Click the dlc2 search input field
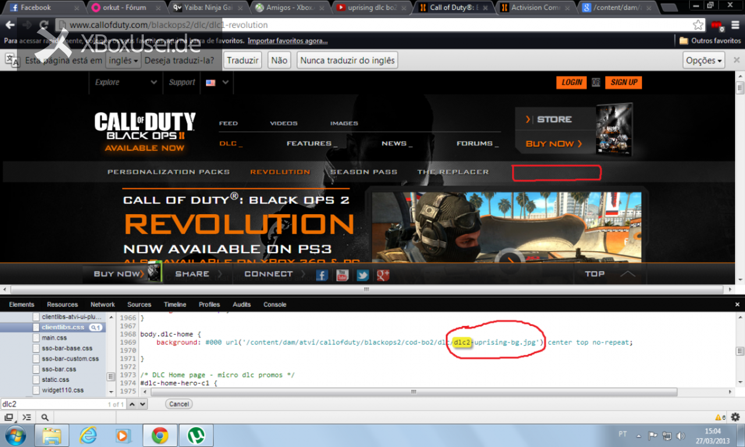The width and height of the screenshot is (745, 447). (54, 404)
